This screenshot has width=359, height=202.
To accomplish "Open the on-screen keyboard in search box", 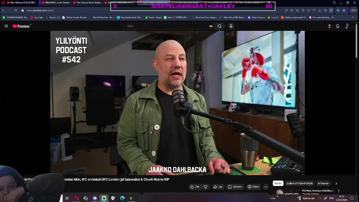I will (211, 26).
